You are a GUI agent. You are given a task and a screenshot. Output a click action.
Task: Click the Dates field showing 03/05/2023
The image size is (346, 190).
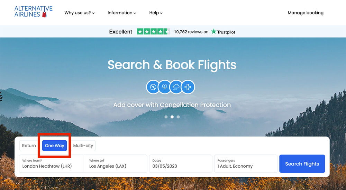pos(181,164)
